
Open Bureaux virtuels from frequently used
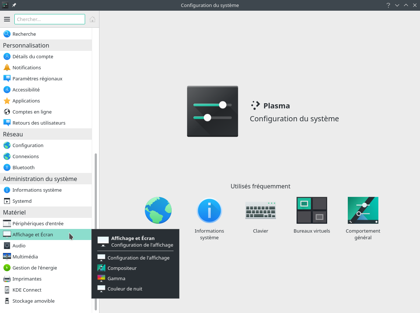[312, 211]
